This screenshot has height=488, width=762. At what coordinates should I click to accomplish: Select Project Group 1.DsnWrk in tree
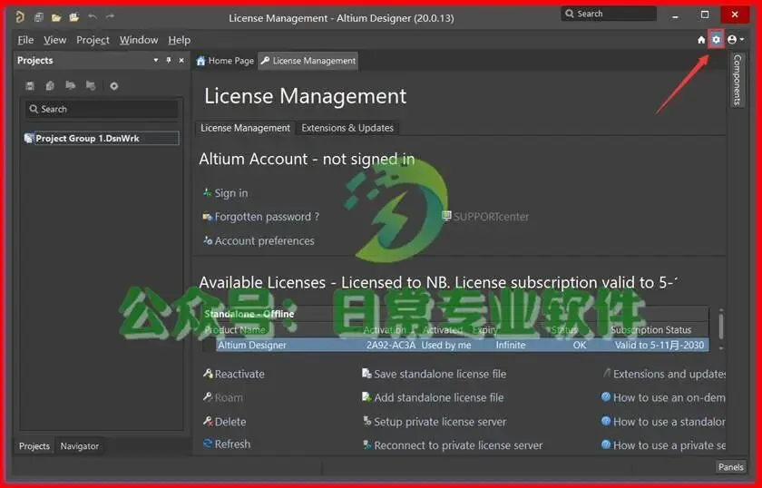click(102, 139)
